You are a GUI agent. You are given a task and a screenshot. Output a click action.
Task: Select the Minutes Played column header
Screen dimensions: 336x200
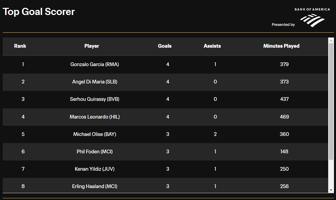281,46
